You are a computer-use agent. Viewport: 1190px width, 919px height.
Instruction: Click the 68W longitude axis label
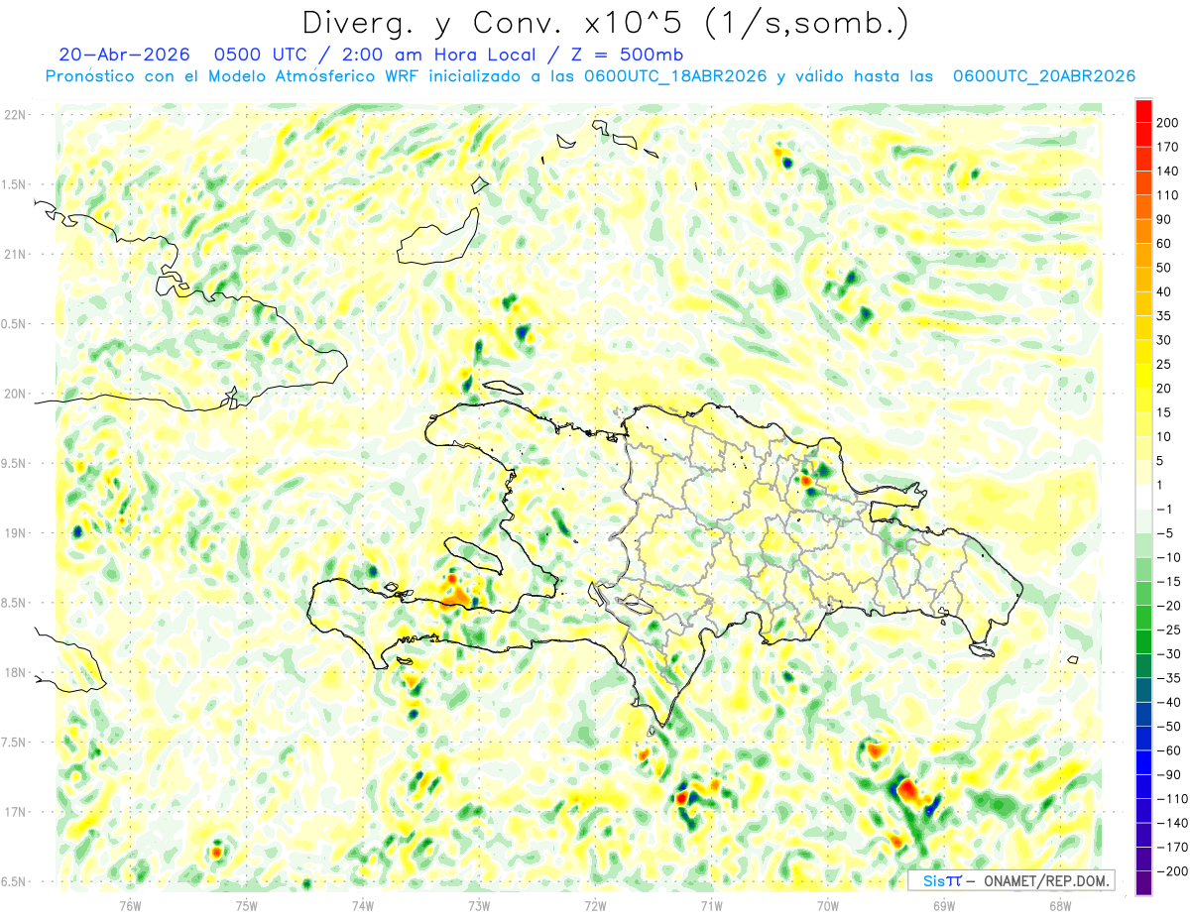(1060, 904)
